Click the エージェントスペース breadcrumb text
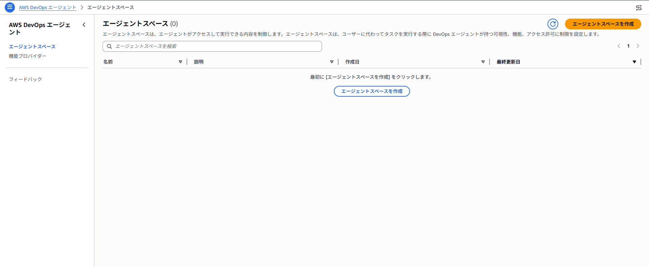Screen dimensions: 649x267 [x=110, y=7]
